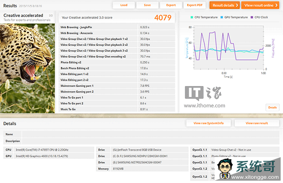Click the Creative accelerated score value 4079
This screenshot has width=283, height=183.
(163, 17)
